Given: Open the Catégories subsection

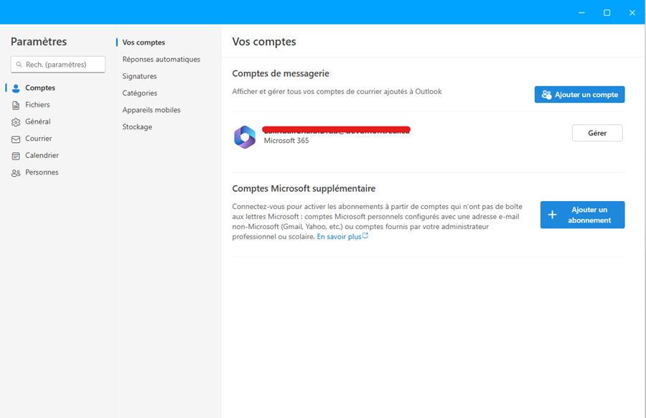Looking at the screenshot, I should point(140,93).
